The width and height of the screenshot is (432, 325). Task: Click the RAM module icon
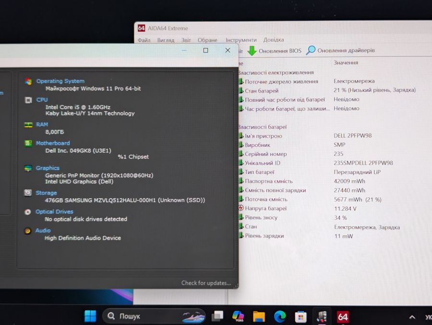click(28, 125)
